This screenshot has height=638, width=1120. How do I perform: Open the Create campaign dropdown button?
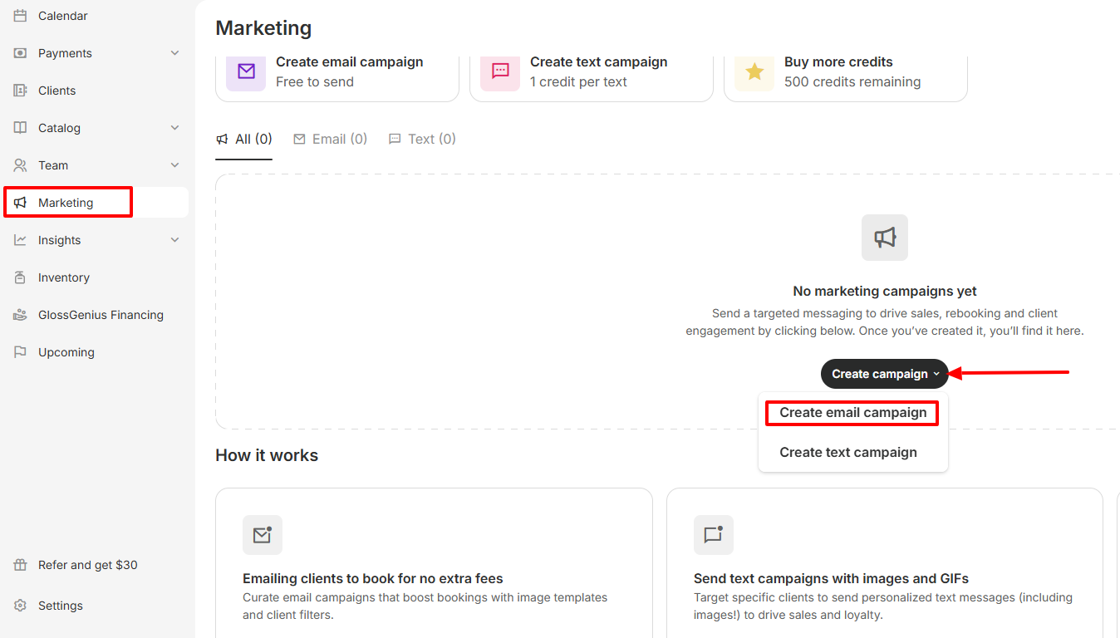[884, 374]
